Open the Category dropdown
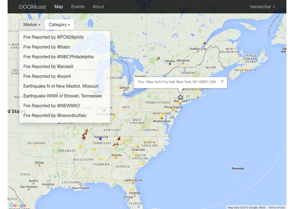This screenshot has height=209, width=294. (x=59, y=25)
